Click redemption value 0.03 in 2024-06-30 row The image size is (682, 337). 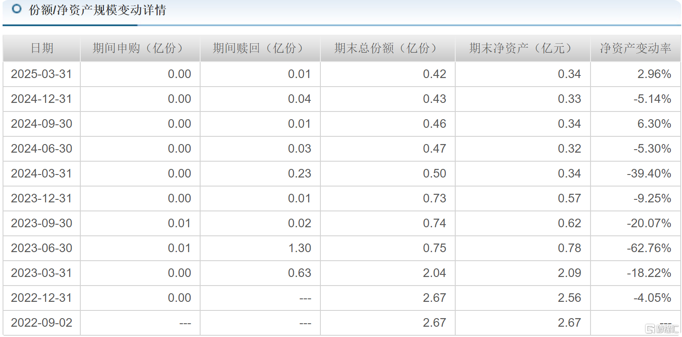point(300,149)
